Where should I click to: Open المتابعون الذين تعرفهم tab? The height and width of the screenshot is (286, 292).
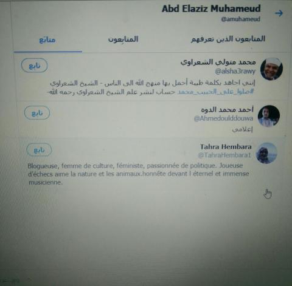228,39
